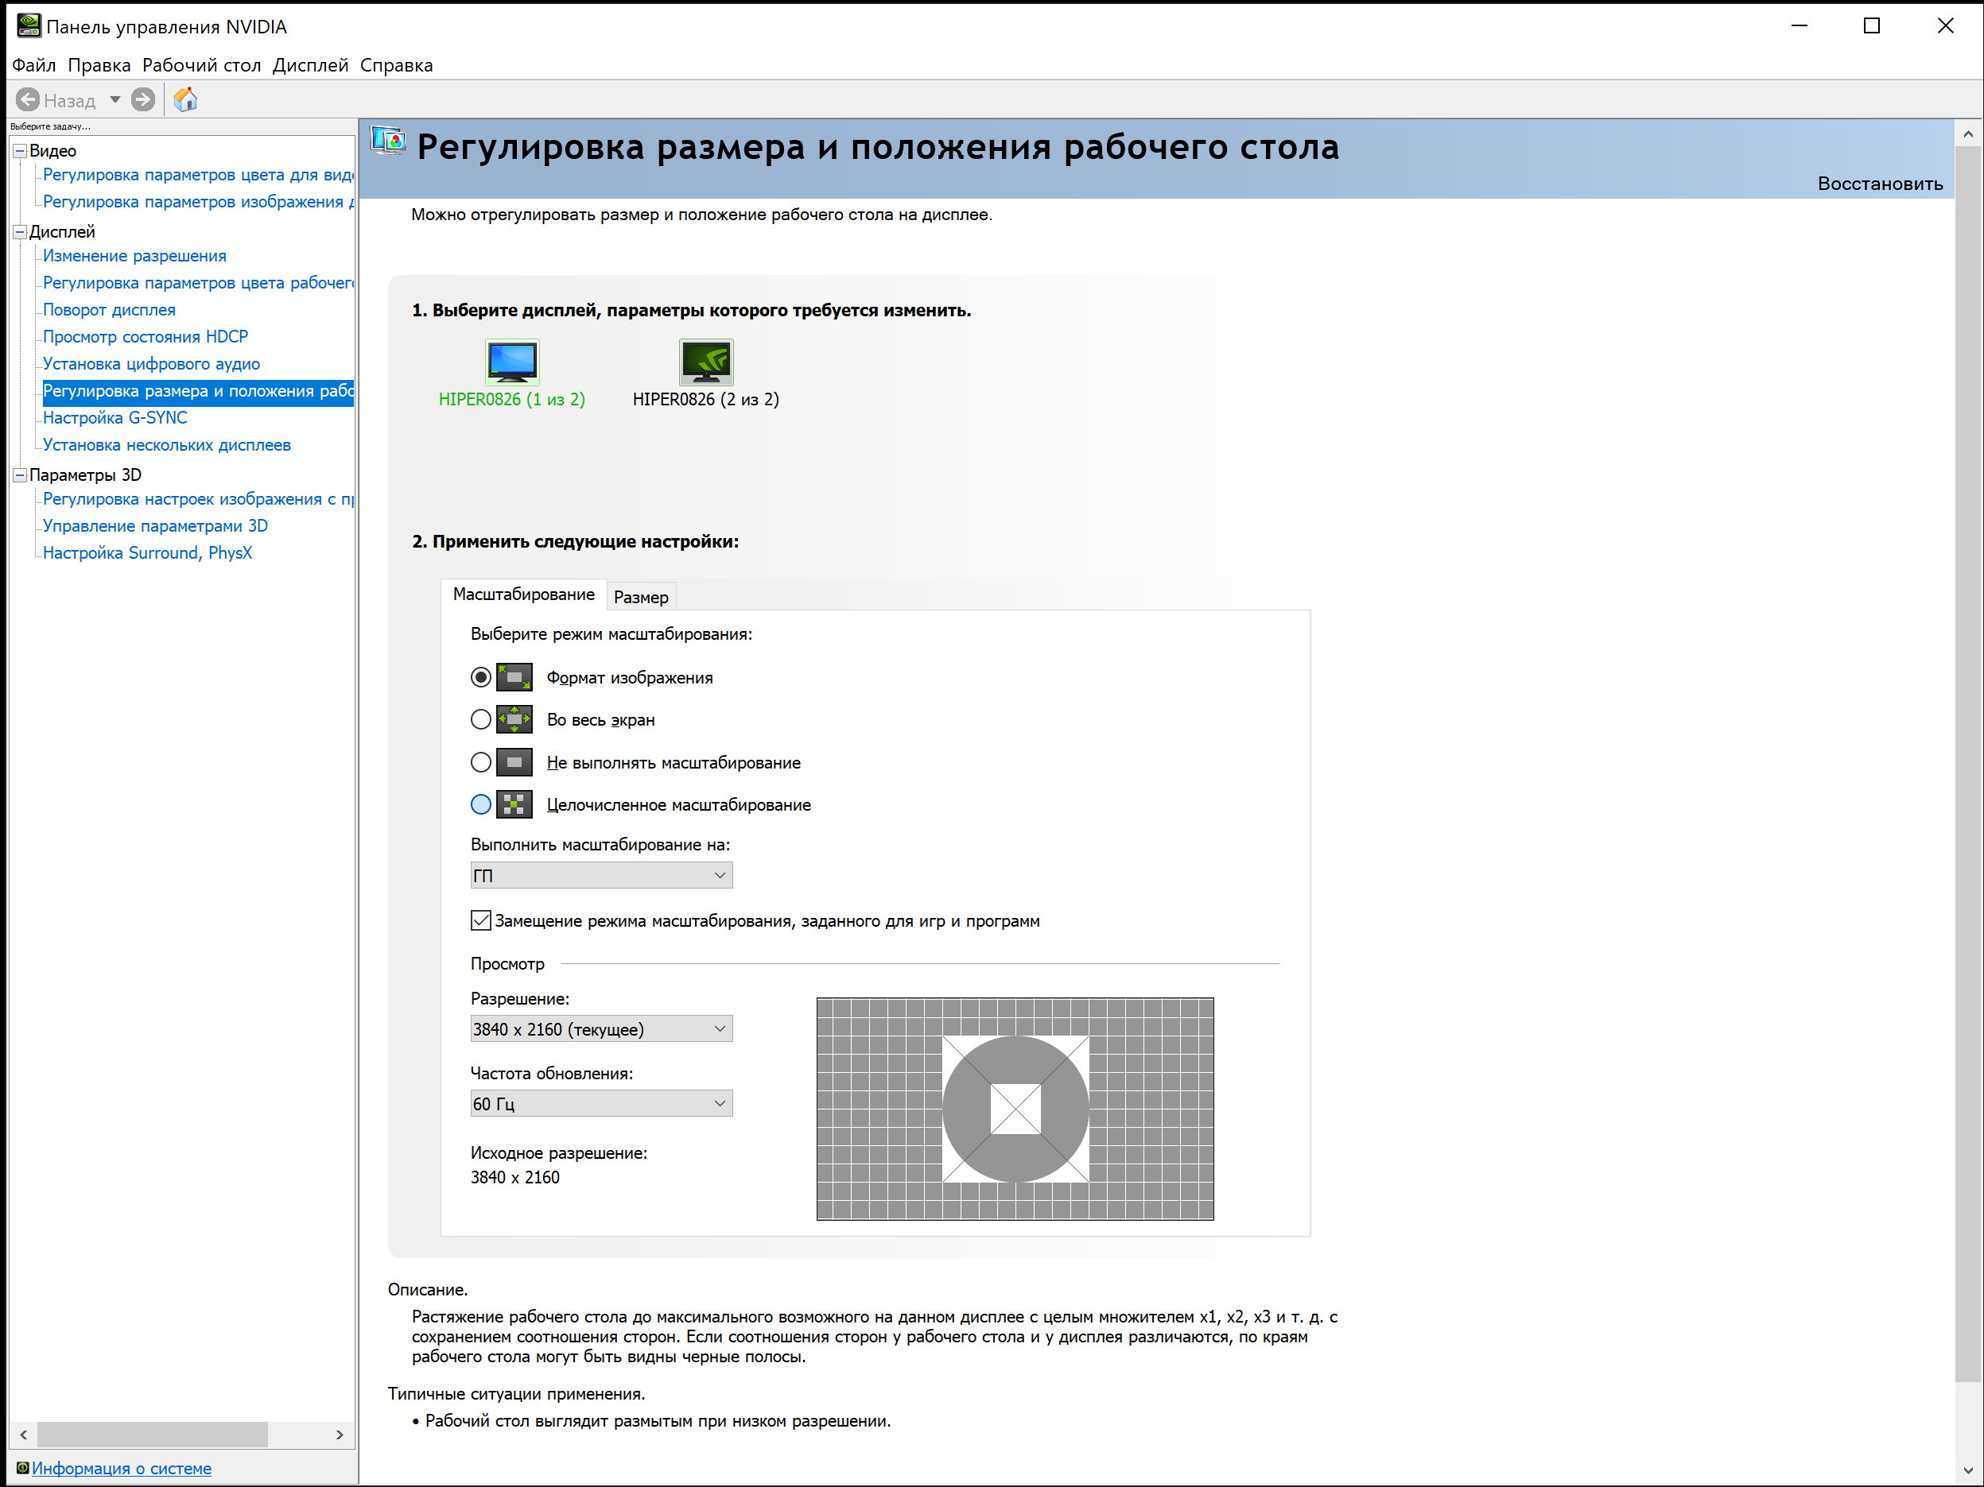The image size is (1984, 1487).
Task: Select the second HIPER0826 NVIDIA monitor icon
Action: [706, 362]
